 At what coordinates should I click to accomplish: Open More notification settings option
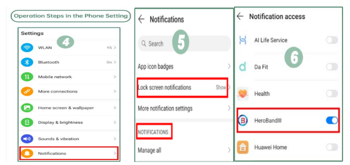pyautogui.click(x=184, y=109)
